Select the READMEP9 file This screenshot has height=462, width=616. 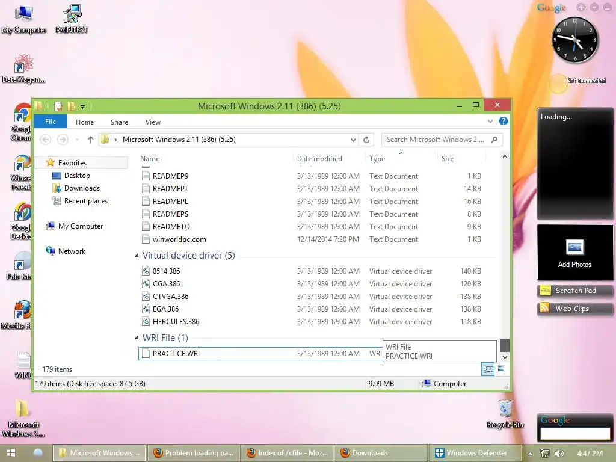click(x=318, y=176)
